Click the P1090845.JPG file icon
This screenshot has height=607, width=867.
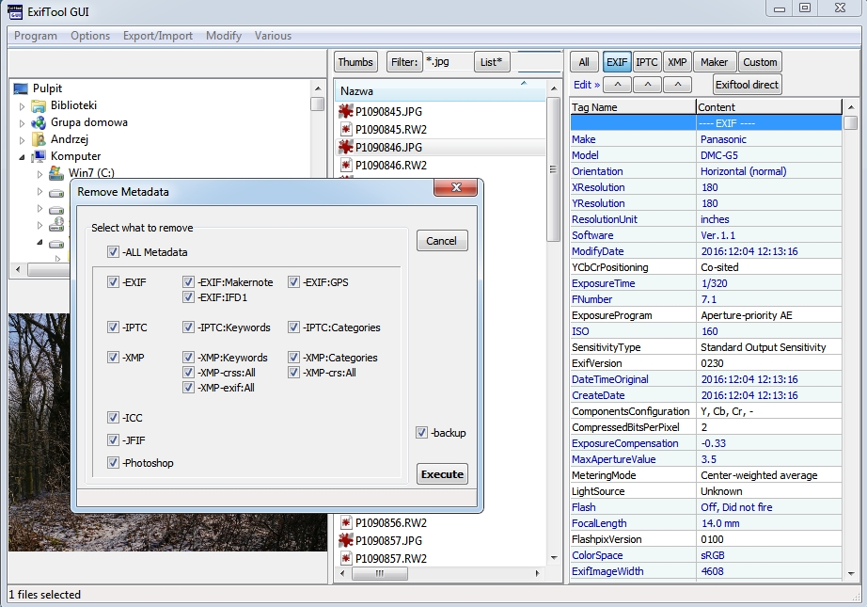tap(345, 112)
